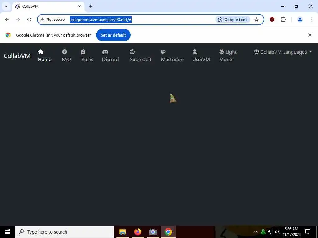Select the CollabVM browser tab

click(48, 6)
